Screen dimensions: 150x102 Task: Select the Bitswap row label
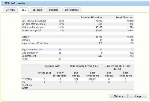click(26, 40)
